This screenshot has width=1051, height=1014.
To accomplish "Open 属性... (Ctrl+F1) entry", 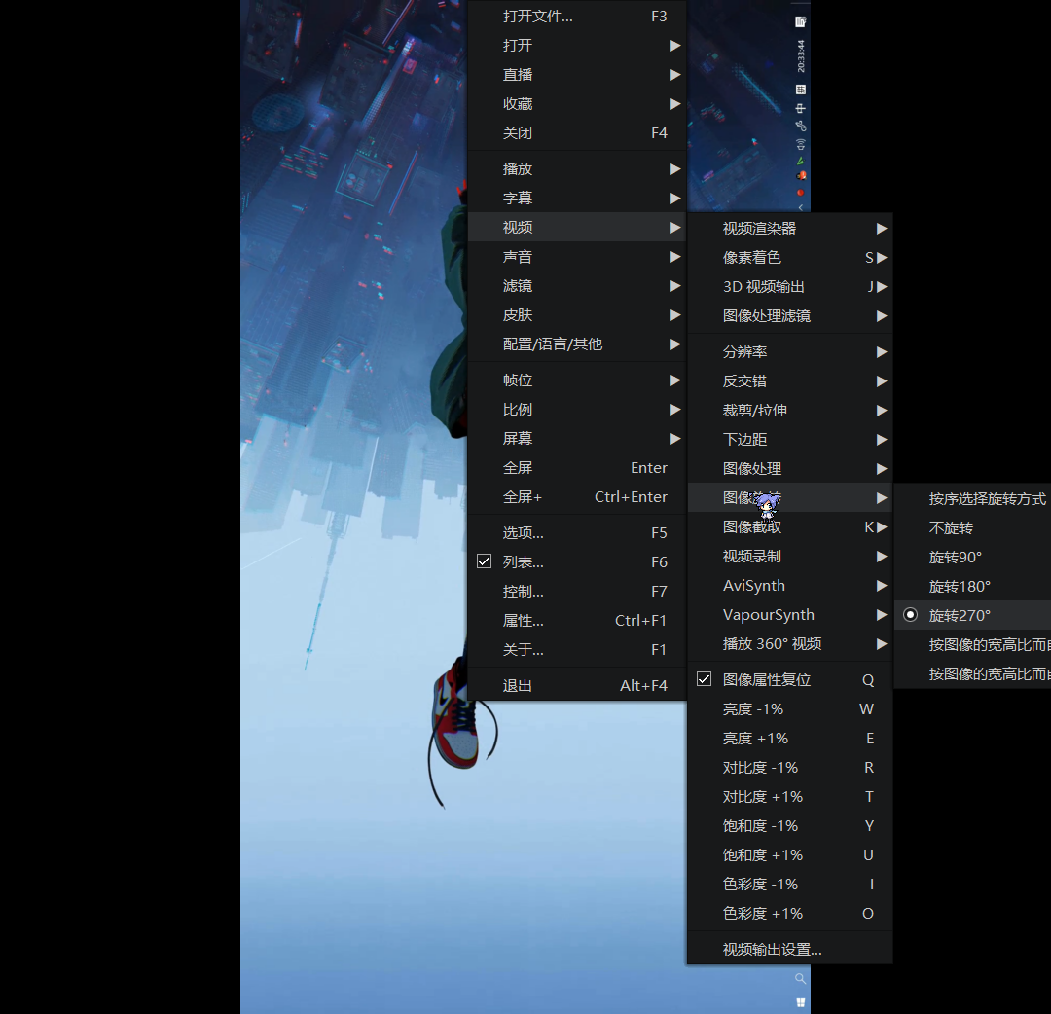I will 576,621.
